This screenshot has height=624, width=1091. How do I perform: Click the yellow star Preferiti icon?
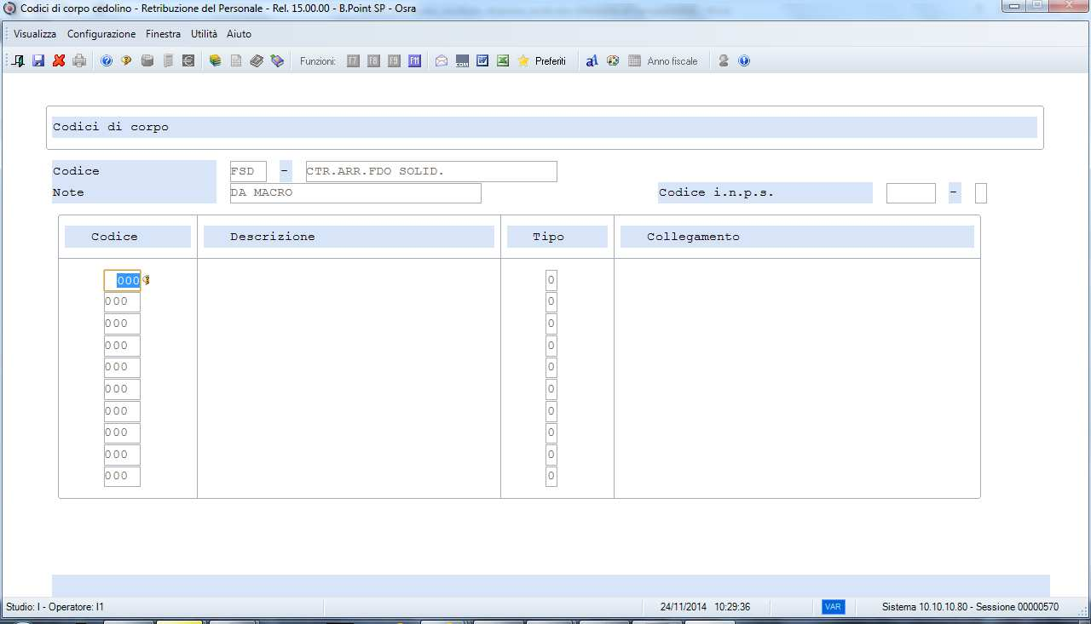pos(523,61)
